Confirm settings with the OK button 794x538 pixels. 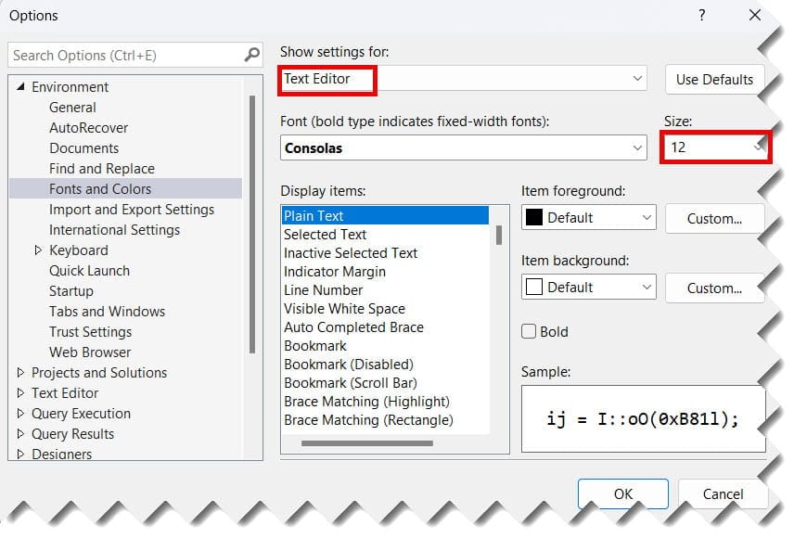(622, 493)
